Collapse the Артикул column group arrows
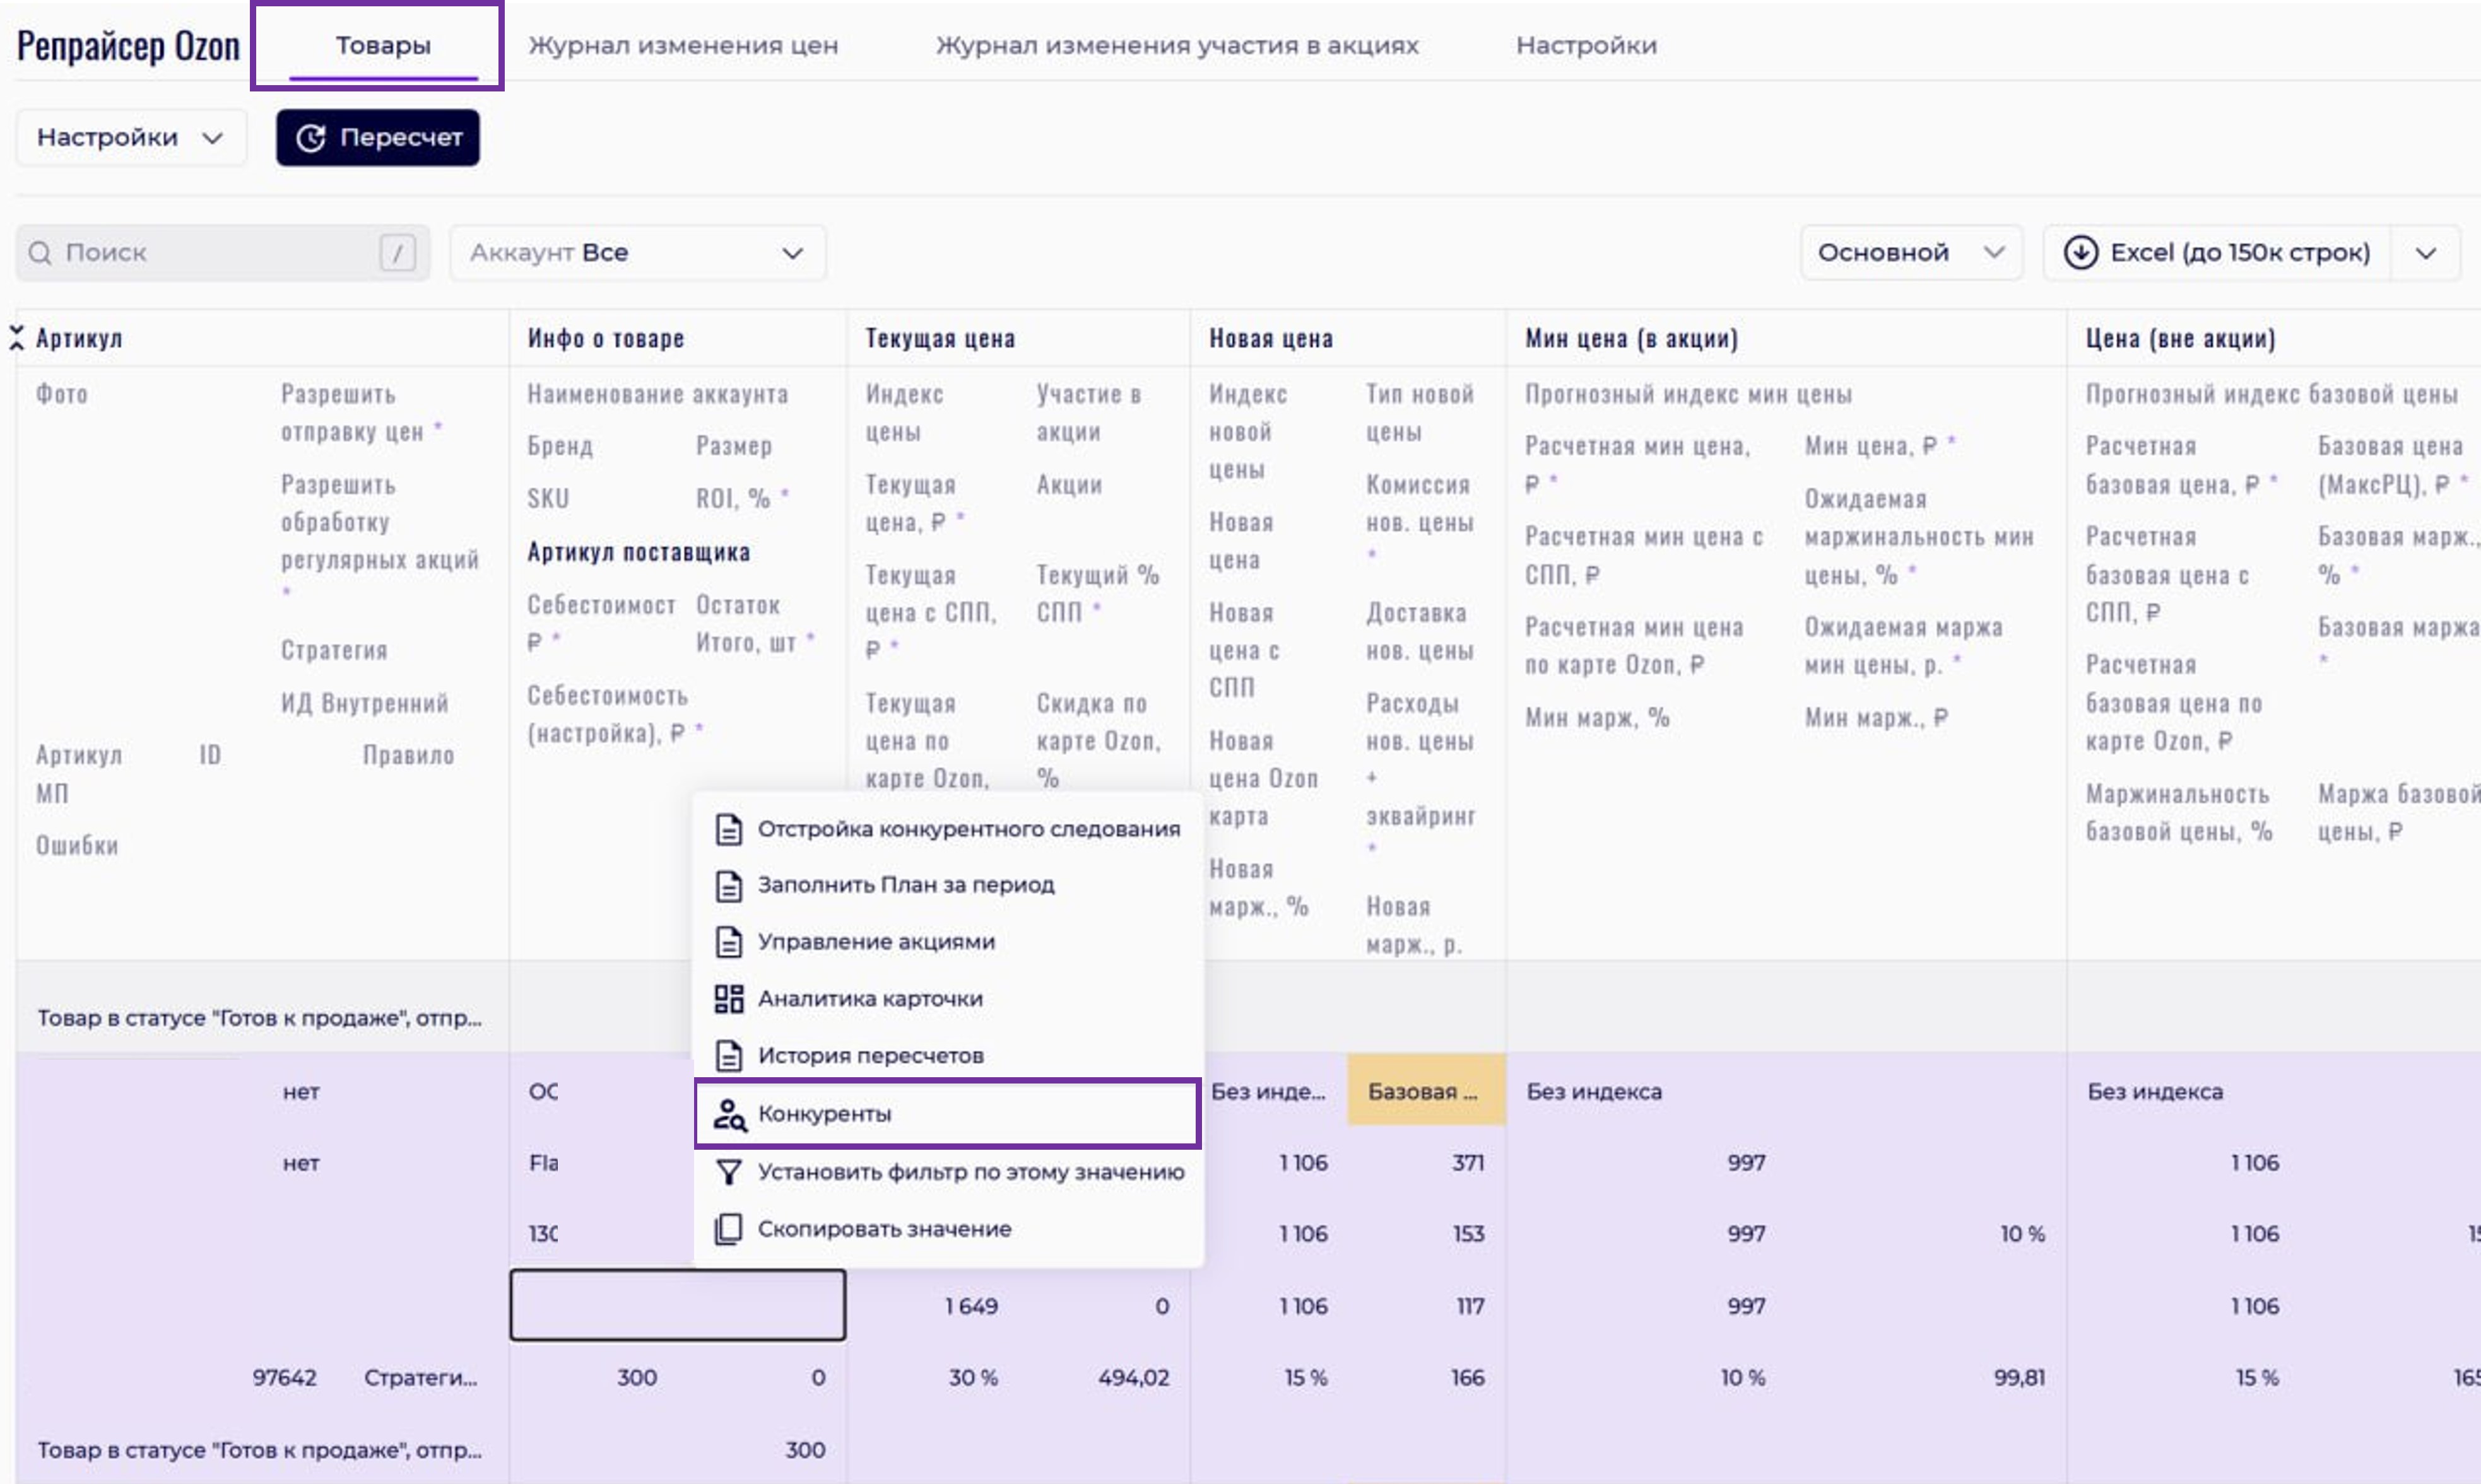 [x=16, y=338]
